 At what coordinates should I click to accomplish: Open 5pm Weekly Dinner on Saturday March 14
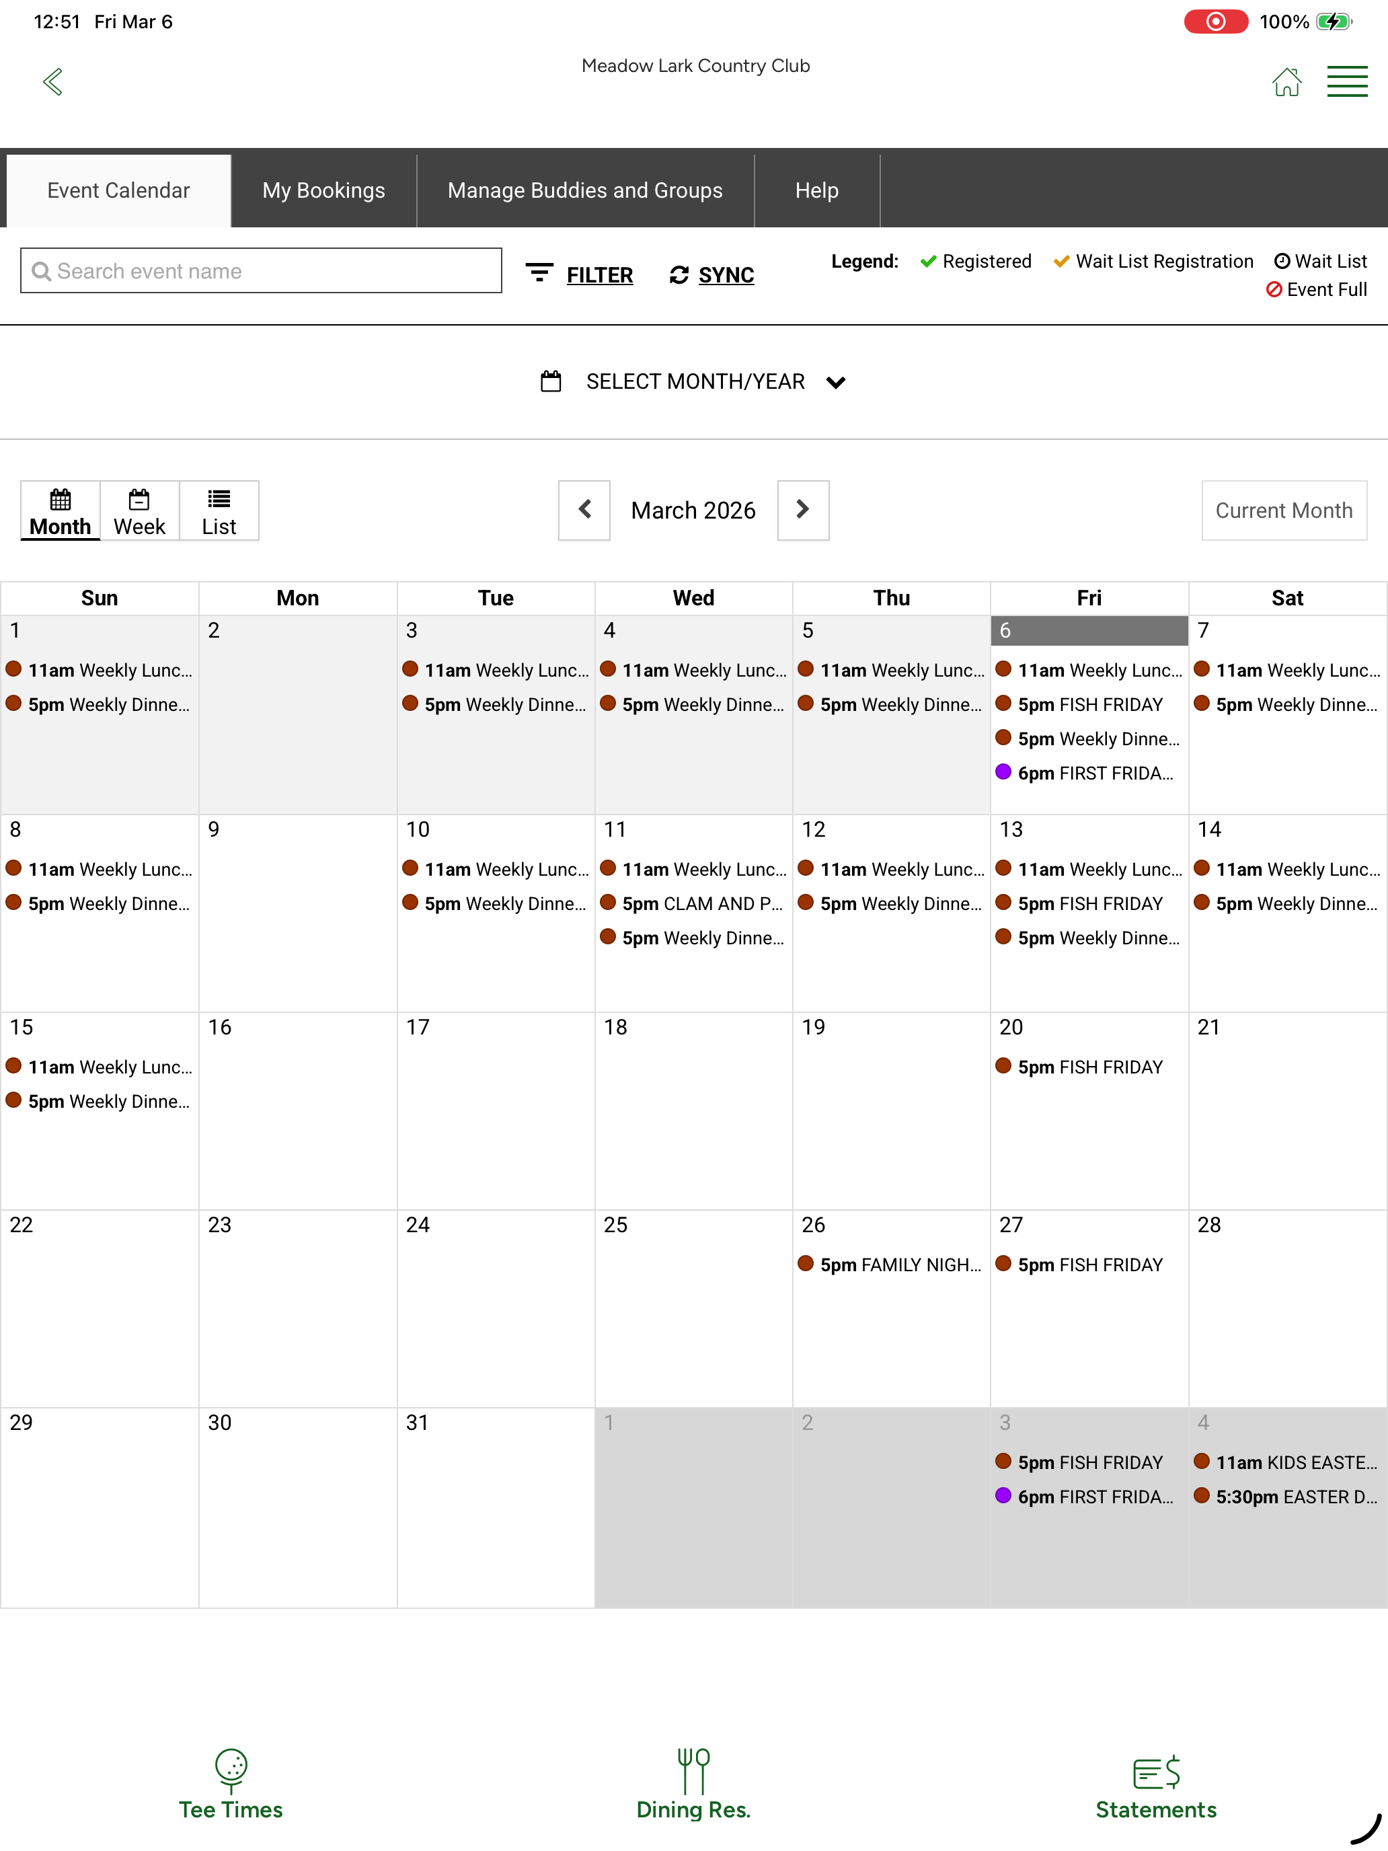1286,904
